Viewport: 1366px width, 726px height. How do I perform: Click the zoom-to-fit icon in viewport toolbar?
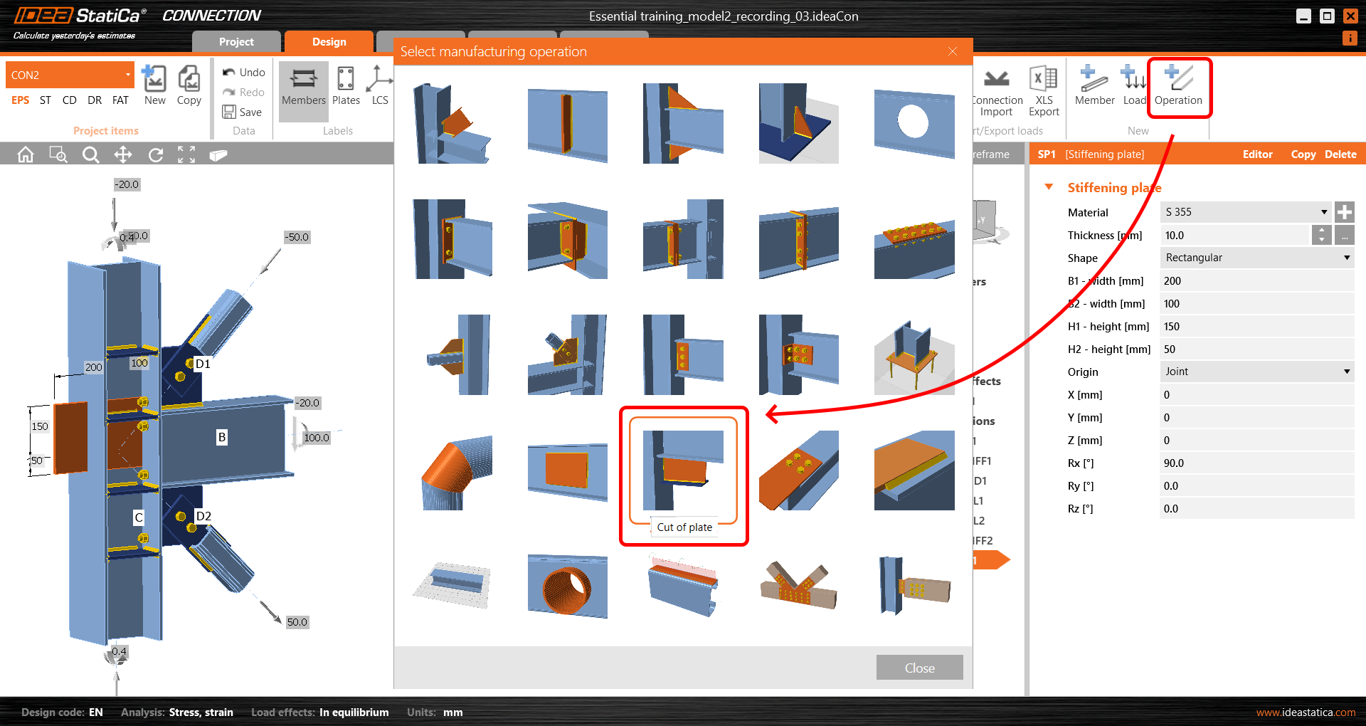186,154
